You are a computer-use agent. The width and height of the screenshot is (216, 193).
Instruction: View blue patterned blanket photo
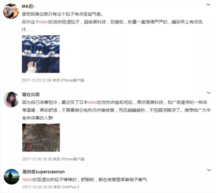click(x=41, y=54)
